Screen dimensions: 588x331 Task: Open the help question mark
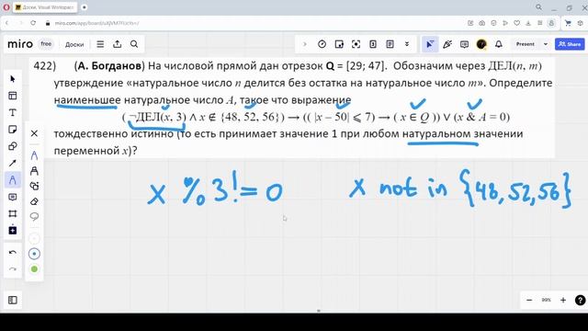[x=580, y=300]
